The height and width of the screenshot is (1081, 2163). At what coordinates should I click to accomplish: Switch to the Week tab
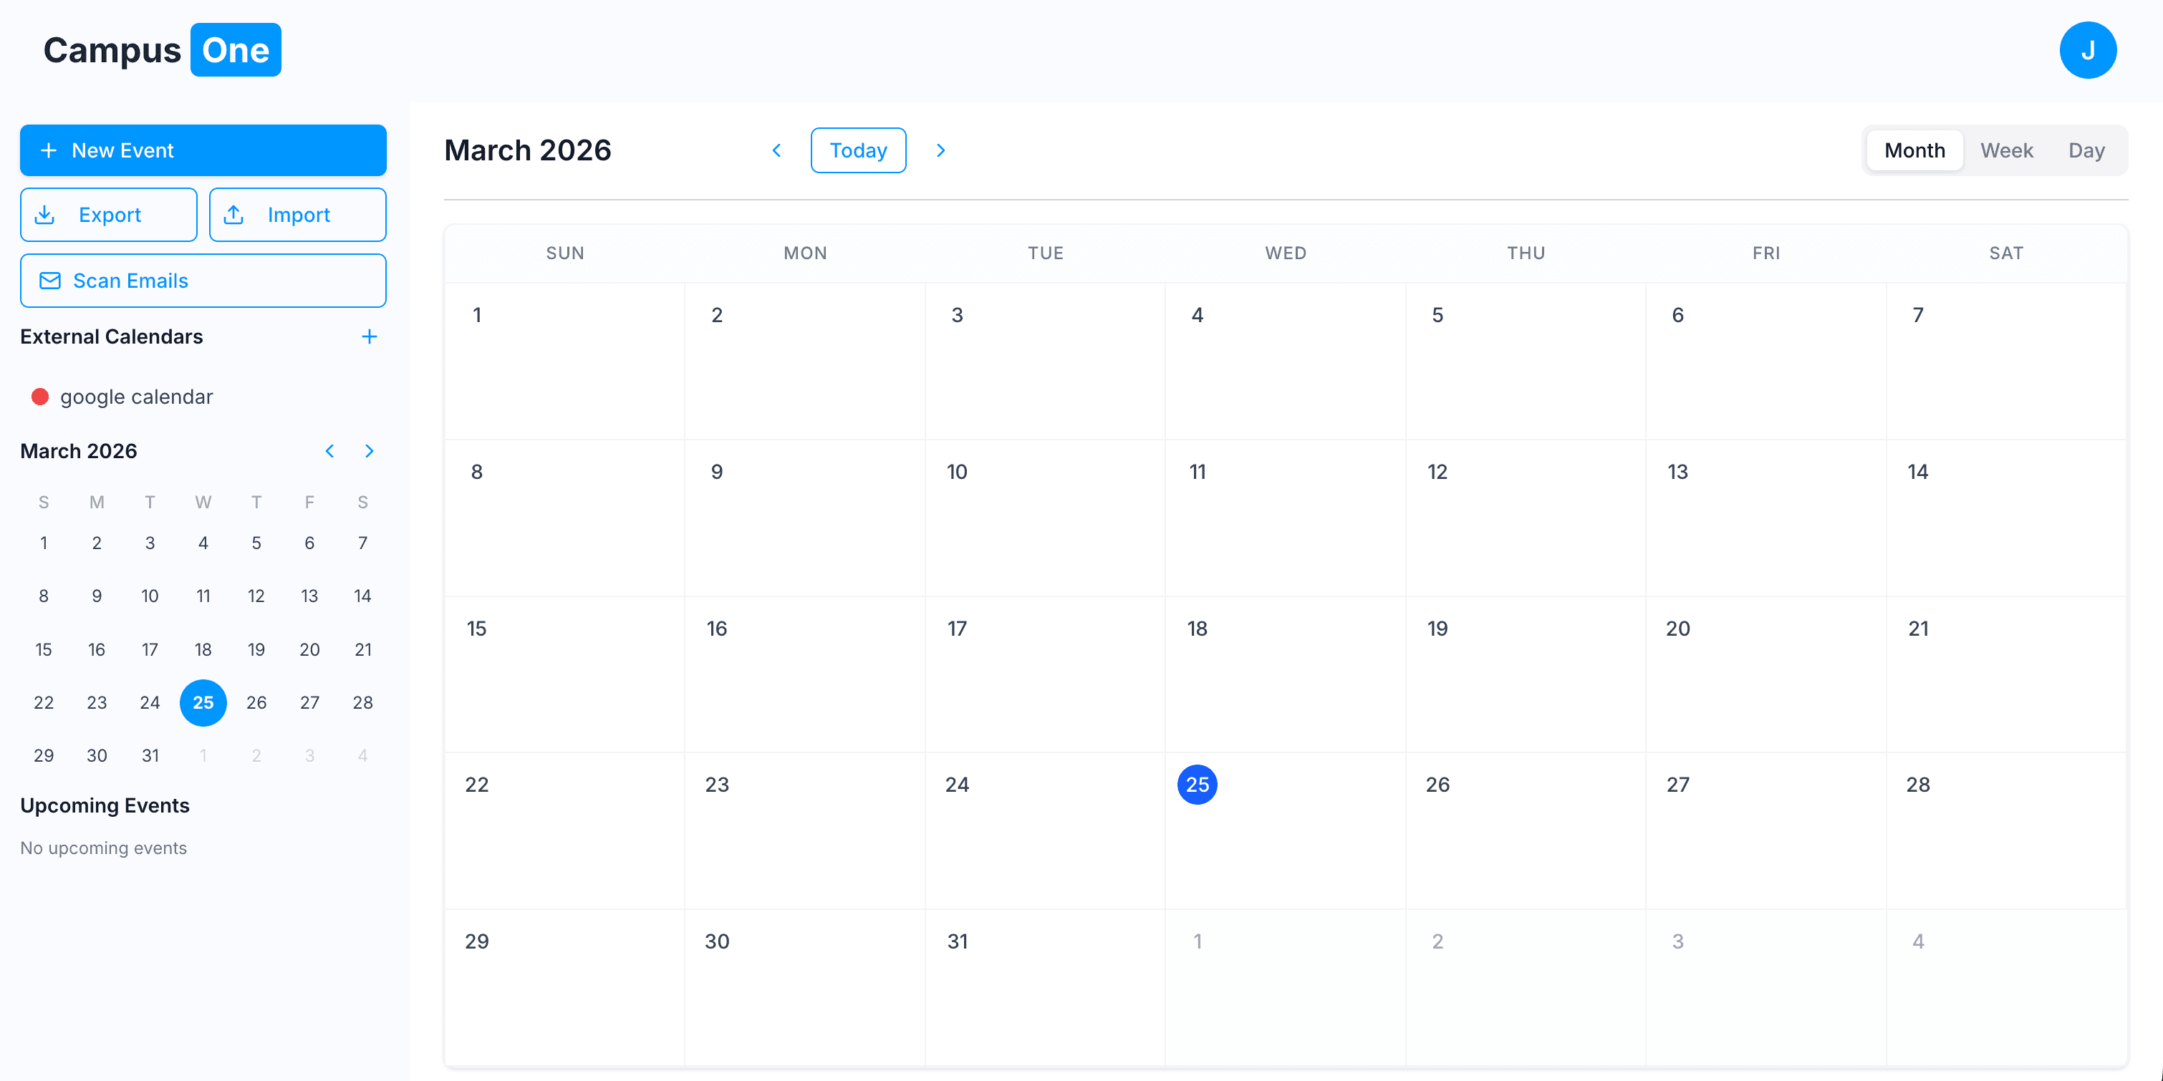tap(2008, 150)
